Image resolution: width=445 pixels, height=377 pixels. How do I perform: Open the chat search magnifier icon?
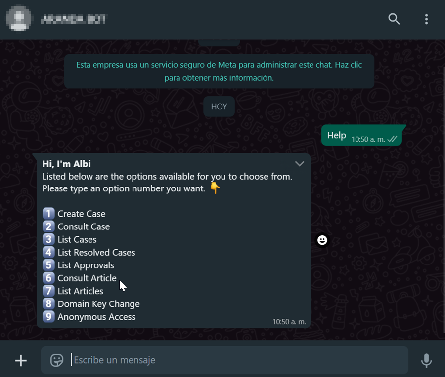394,19
